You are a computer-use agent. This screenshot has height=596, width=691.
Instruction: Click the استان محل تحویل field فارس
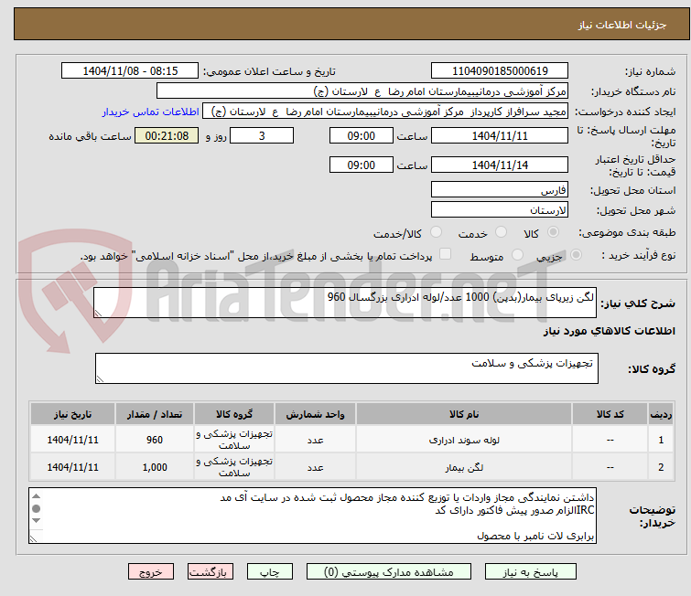tap(500, 190)
